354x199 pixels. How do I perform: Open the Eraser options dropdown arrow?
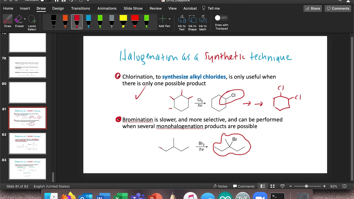click(x=25, y=19)
